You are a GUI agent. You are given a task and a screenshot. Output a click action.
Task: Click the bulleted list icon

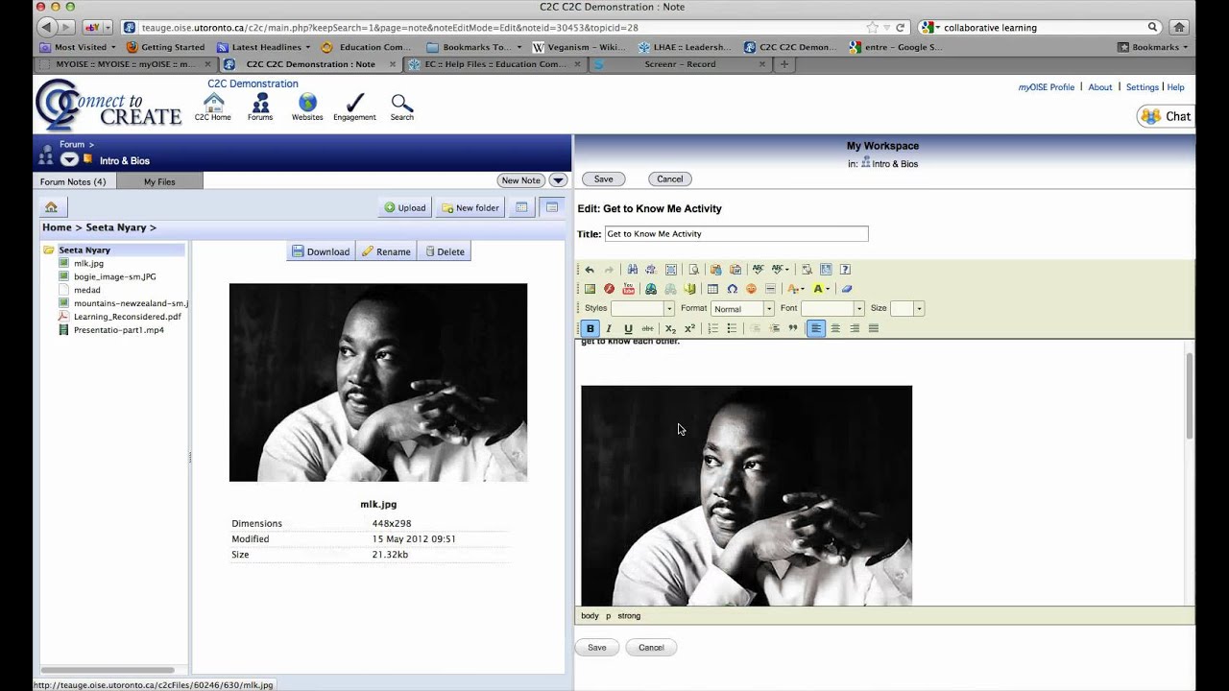click(x=732, y=328)
